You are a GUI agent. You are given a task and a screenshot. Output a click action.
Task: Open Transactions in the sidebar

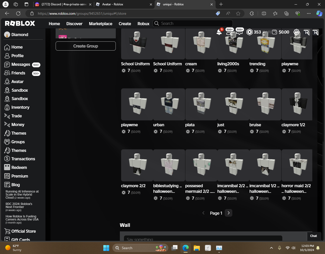click(x=23, y=159)
